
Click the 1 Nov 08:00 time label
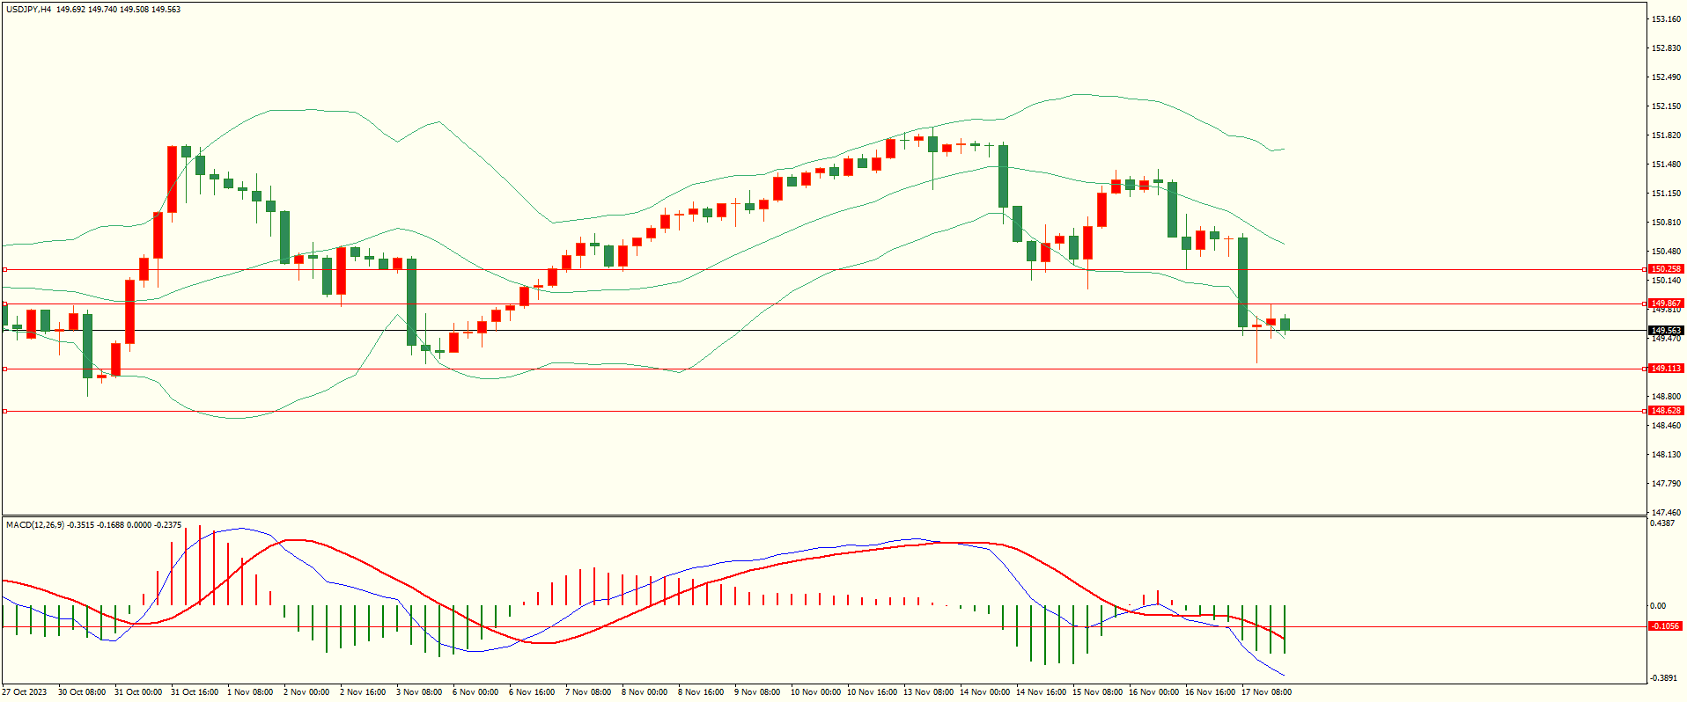(250, 692)
